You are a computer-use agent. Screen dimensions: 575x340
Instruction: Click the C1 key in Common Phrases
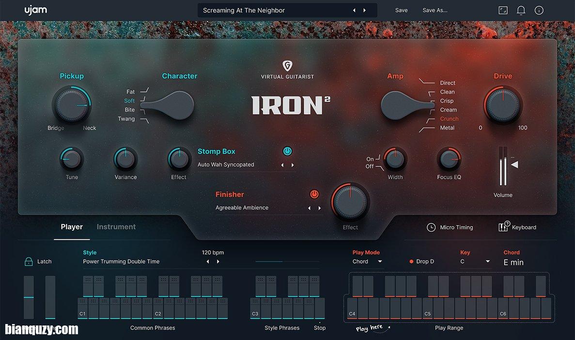click(x=82, y=308)
